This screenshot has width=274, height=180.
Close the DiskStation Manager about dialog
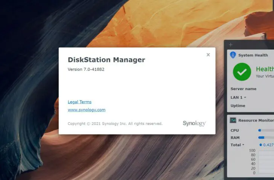point(208,55)
